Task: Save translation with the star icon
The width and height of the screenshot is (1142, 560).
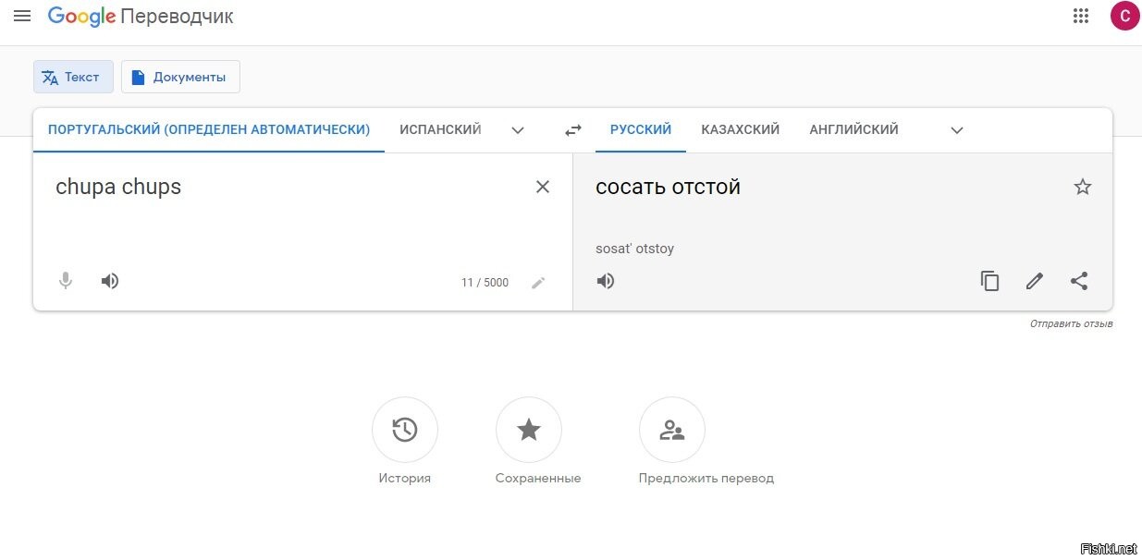Action: (1082, 187)
